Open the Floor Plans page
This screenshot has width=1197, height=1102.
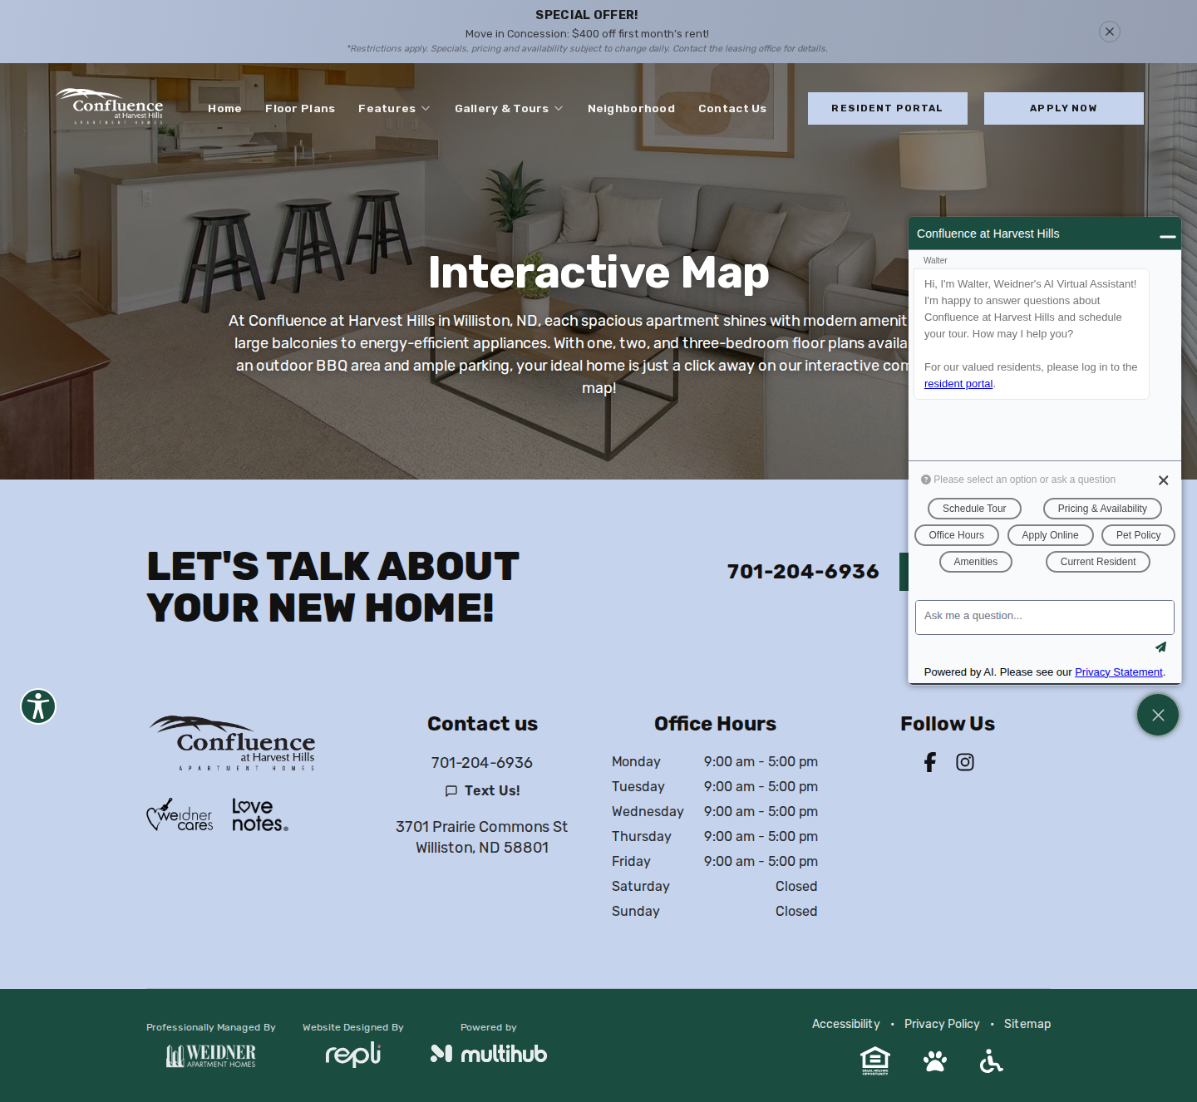tap(300, 109)
